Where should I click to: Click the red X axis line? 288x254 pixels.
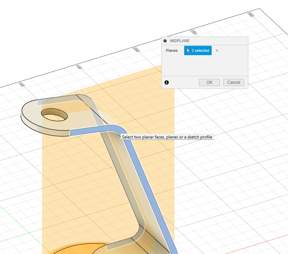tap(257, 245)
